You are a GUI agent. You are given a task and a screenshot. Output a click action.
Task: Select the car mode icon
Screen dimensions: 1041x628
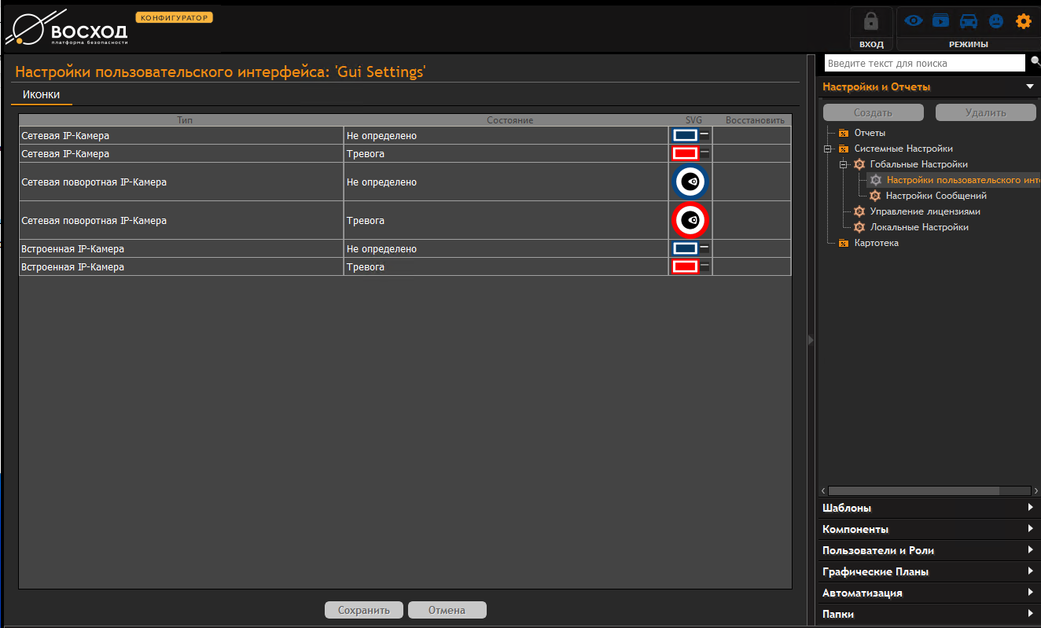pos(968,21)
